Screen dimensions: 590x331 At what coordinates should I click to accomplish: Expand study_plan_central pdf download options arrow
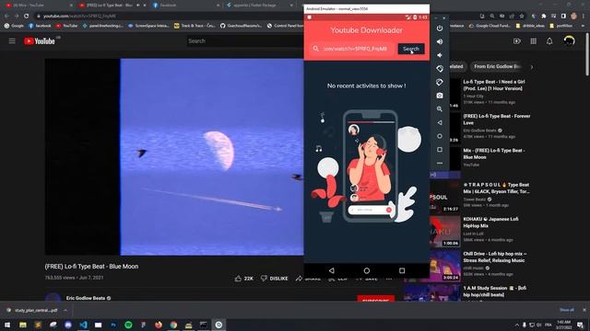coord(65,311)
